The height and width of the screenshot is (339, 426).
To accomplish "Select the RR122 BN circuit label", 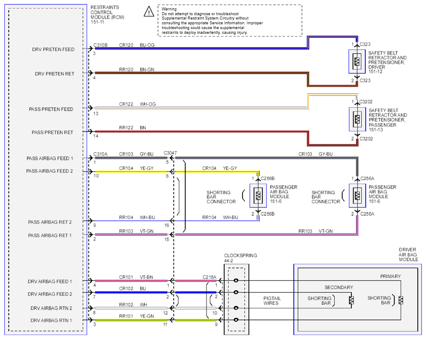I will coord(133,128).
